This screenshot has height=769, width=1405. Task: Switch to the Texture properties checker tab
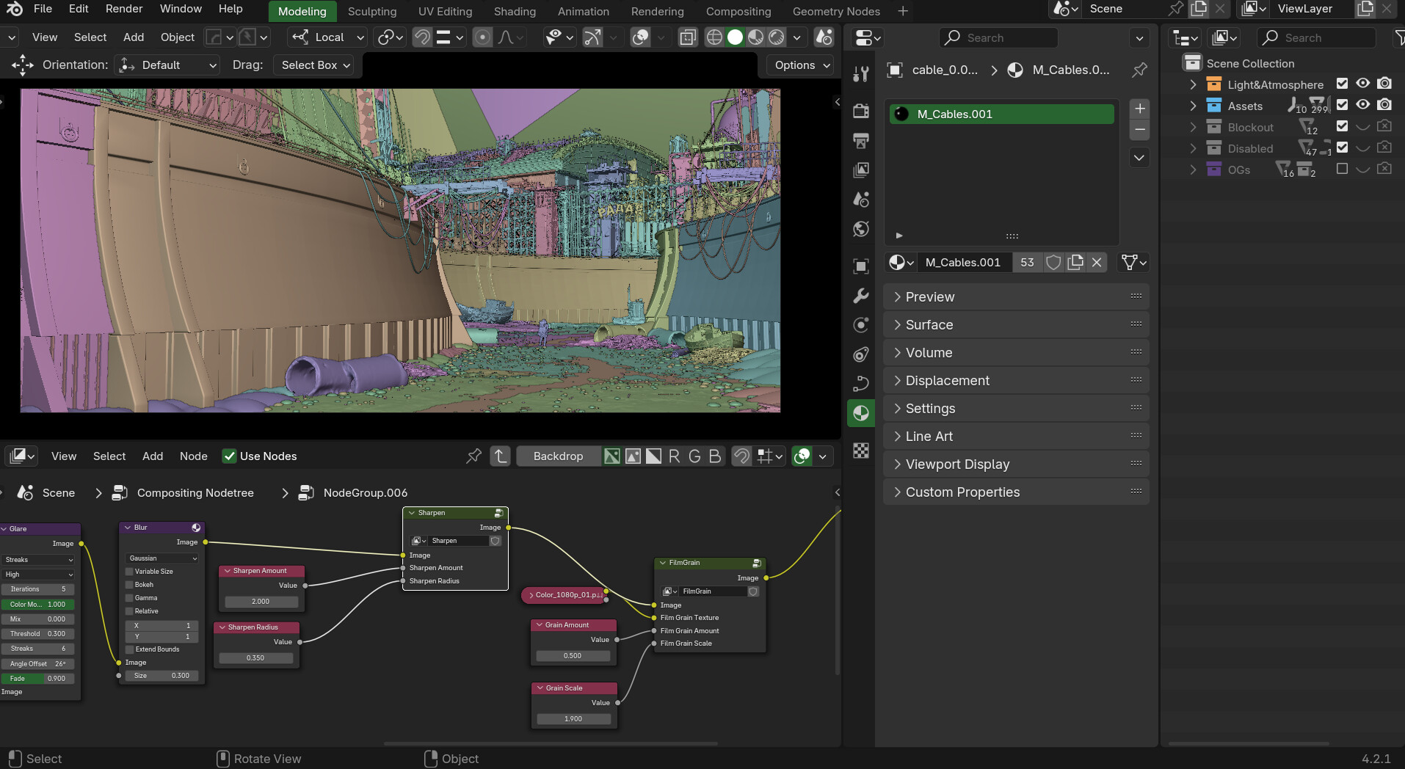(x=861, y=451)
